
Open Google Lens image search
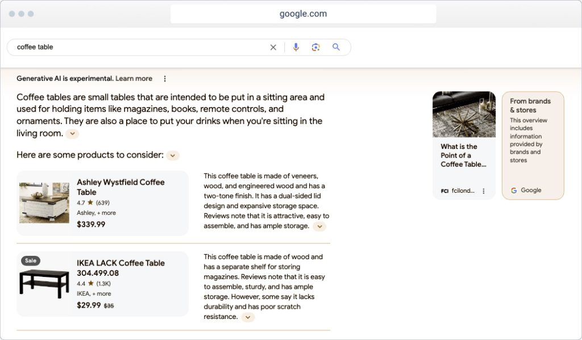click(316, 47)
